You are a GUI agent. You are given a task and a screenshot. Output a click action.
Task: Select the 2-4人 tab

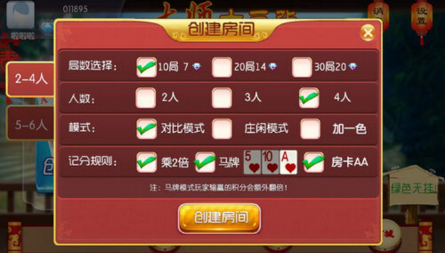tap(31, 79)
